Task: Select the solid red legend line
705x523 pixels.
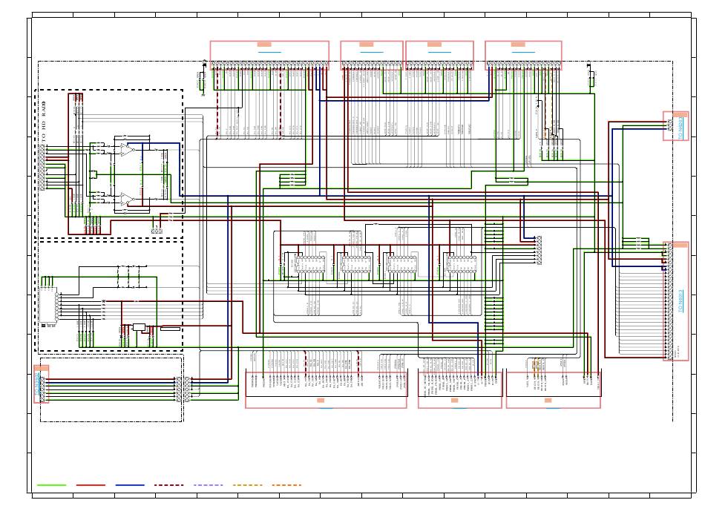Action: 91,485
